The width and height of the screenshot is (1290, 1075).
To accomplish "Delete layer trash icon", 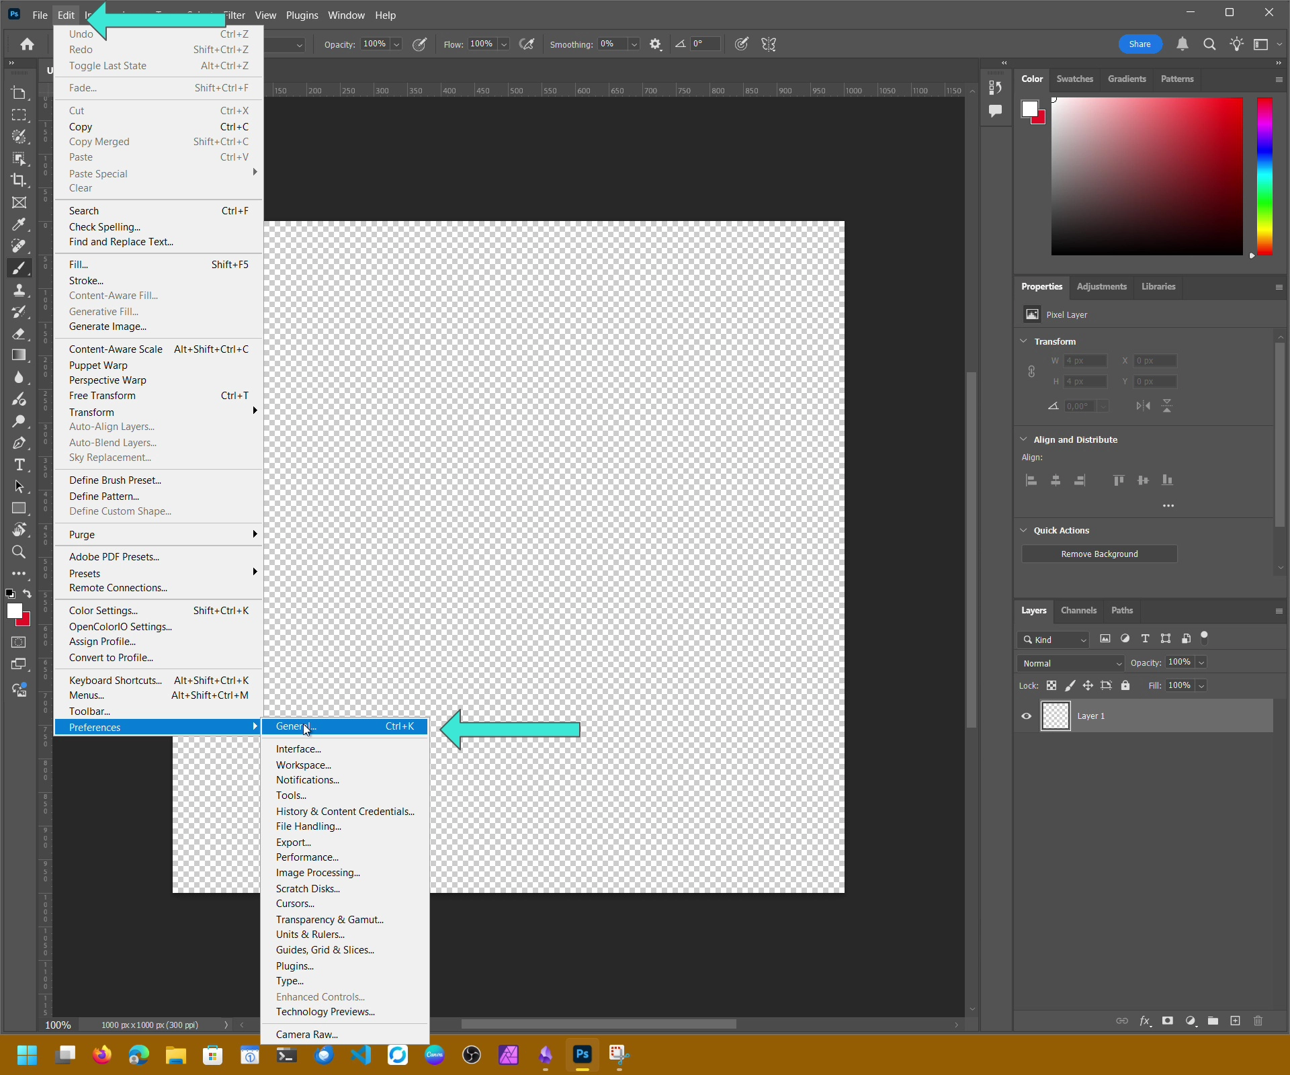I will coord(1258,1021).
